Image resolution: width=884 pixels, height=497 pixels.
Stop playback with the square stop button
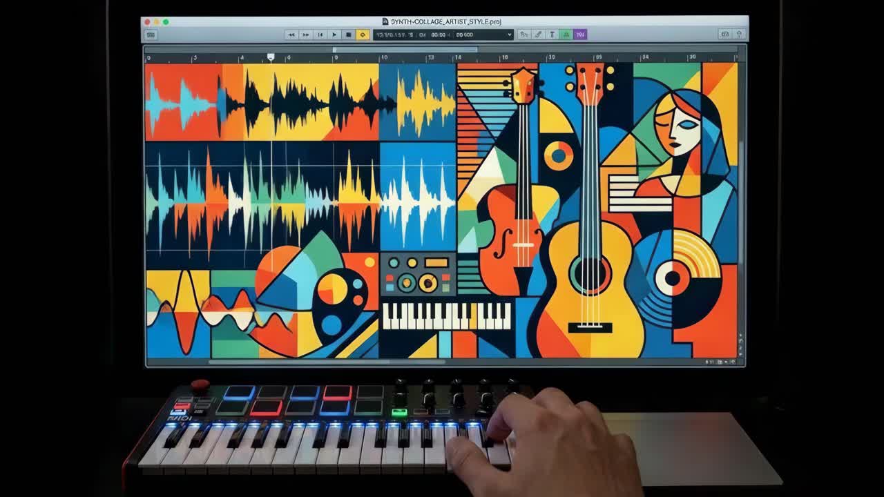click(x=349, y=35)
